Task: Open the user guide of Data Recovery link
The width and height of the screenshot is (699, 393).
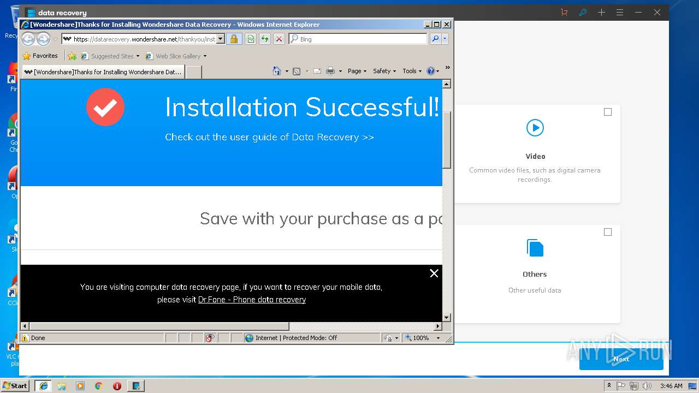Action: pyautogui.click(x=269, y=137)
